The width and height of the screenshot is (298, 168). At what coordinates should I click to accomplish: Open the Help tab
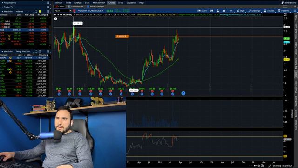click(142, 3)
